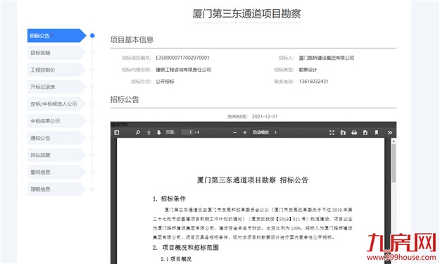Select the 理赔信息 tab

56,189
